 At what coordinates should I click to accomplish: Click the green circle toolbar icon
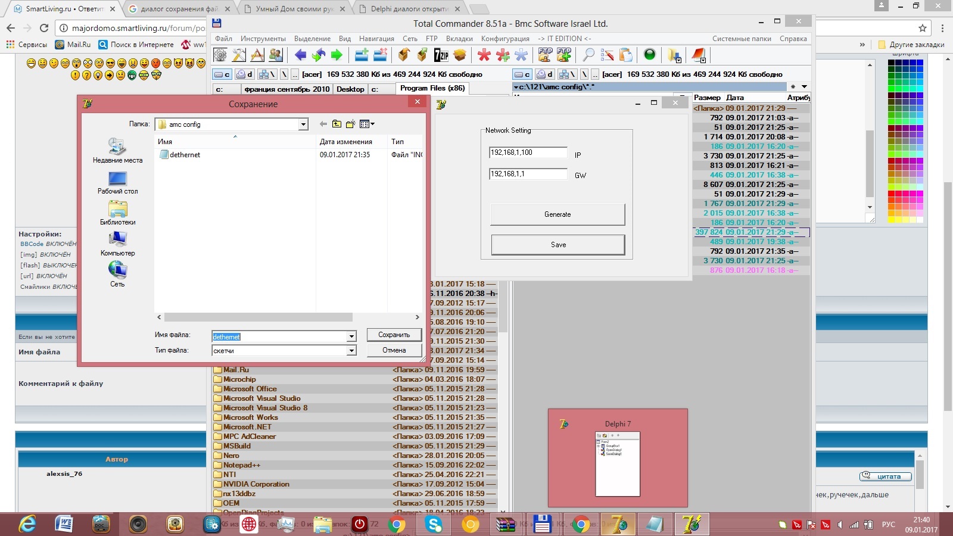coord(650,55)
